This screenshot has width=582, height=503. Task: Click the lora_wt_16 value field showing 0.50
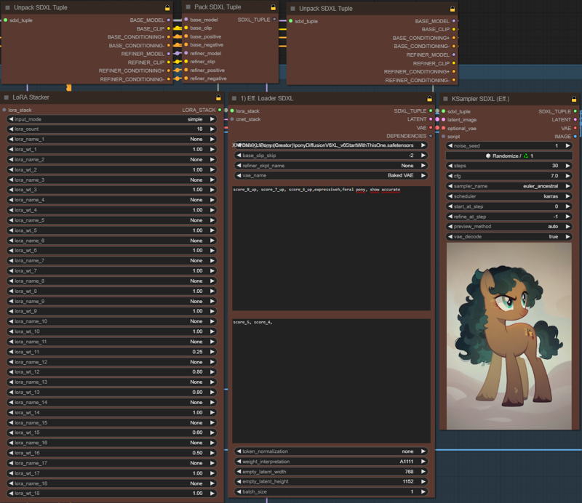coord(112,453)
